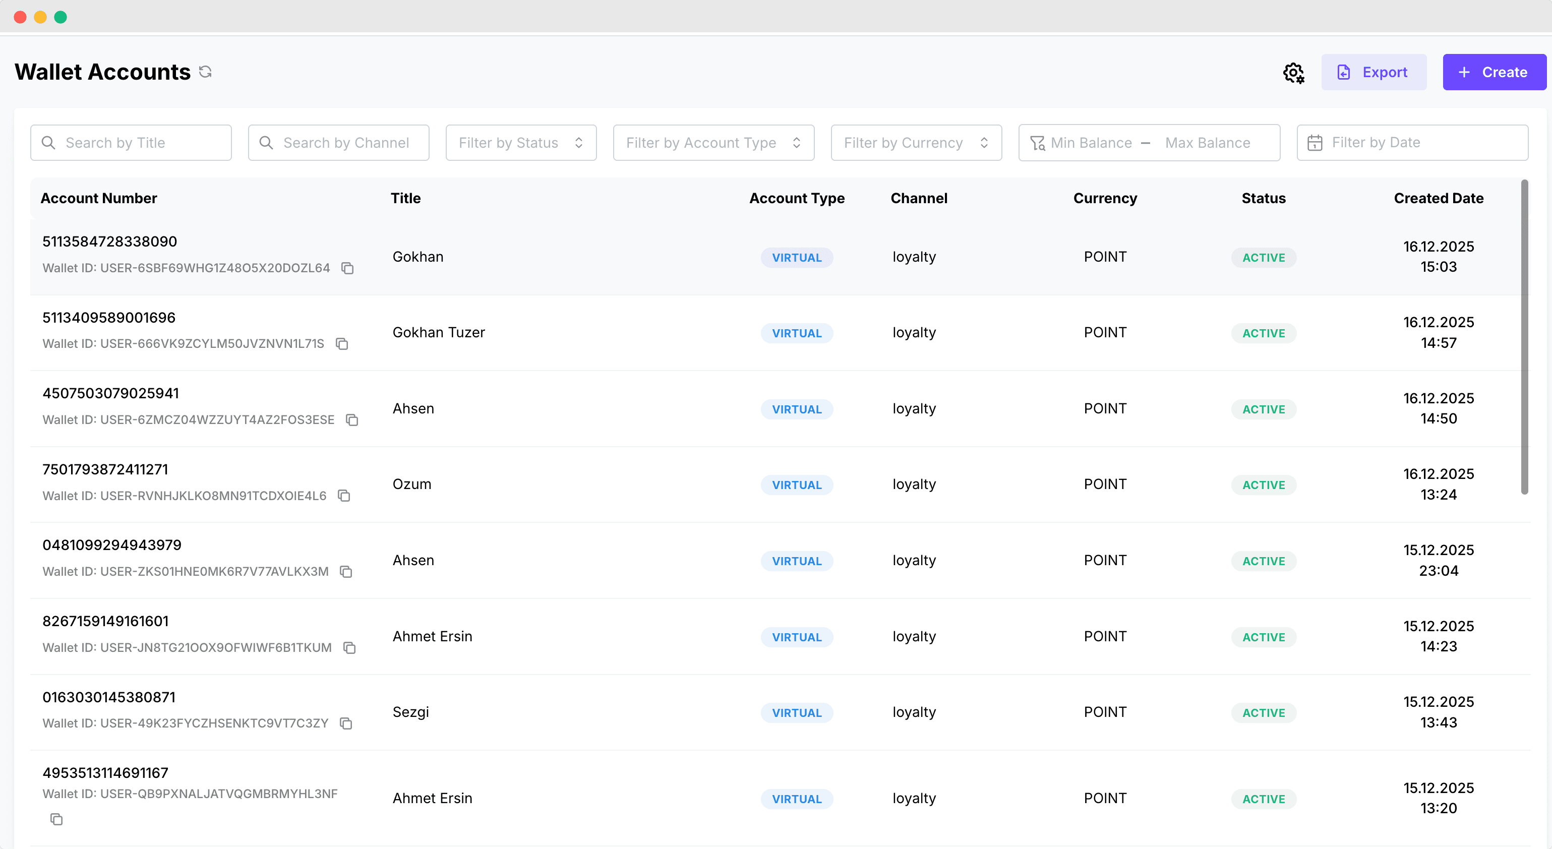Click the table's vertical scrollbar
The width and height of the screenshot is (1552, 849).
pos(1524,337)
